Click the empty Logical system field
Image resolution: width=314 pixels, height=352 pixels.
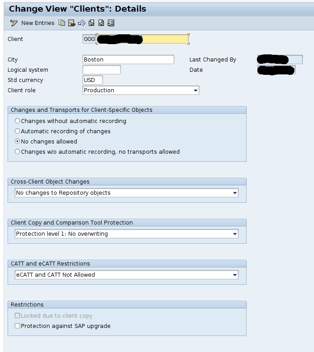click(x=102, y=70)
